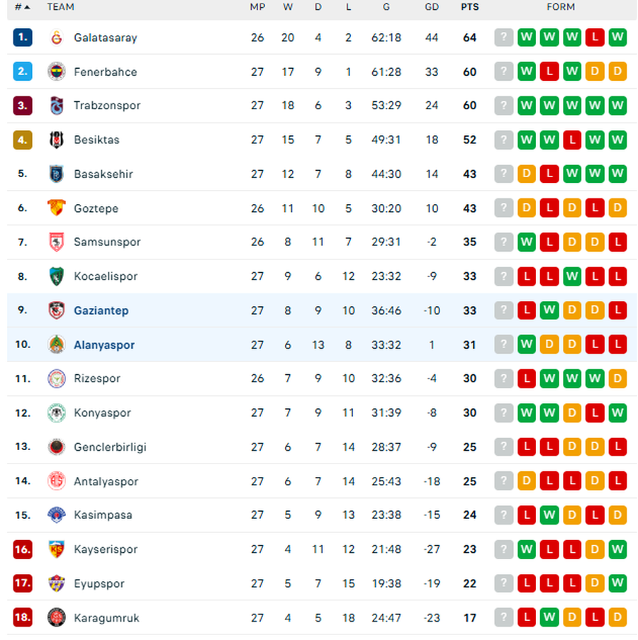This screenshot has height=640, width=638.
Task: Click the TEAM column header
Action: point(61,7)
